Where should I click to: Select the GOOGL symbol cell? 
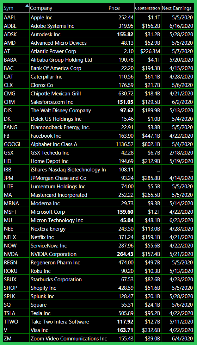[16, 144]
